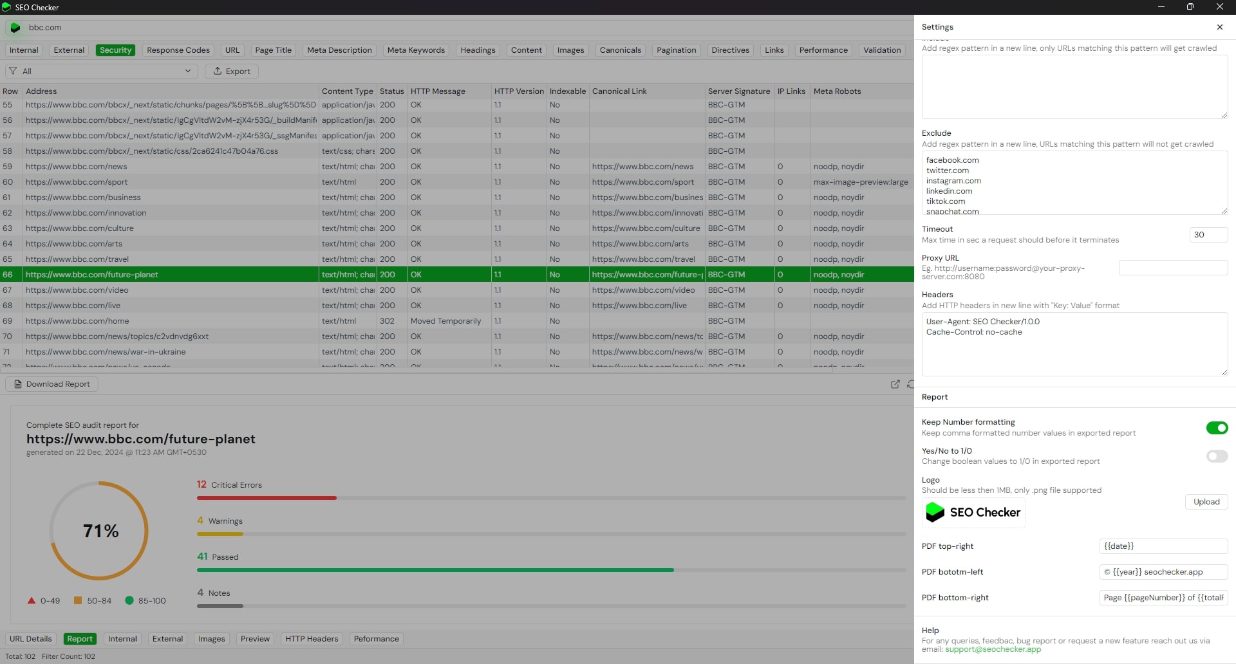Sort by the Address column header

171,91
